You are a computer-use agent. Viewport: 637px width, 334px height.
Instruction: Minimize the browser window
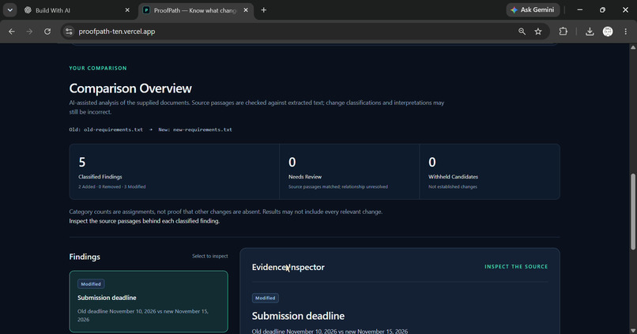tap(580, 10)
